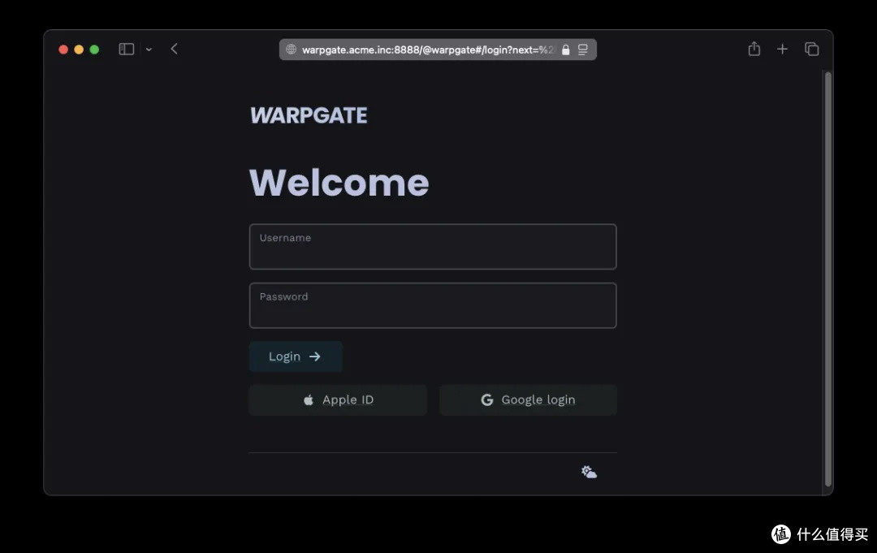The image size is (877, 553).
Task: Sign in with Apple ID button
Action: (x=338, y=400)
